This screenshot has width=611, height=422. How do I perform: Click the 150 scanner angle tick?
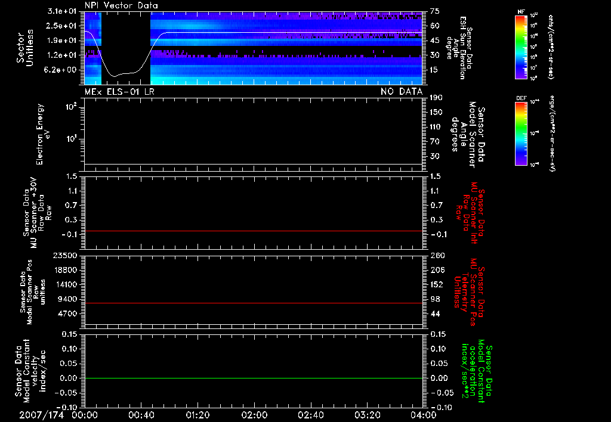point(436,112)
